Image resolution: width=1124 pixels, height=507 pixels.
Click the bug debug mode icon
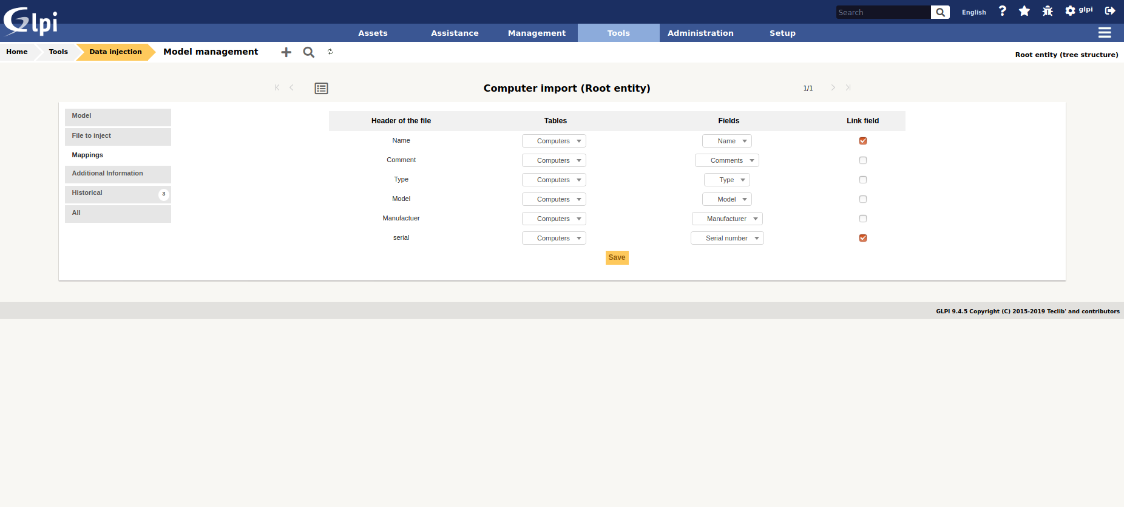click(x=1048, y=11)
